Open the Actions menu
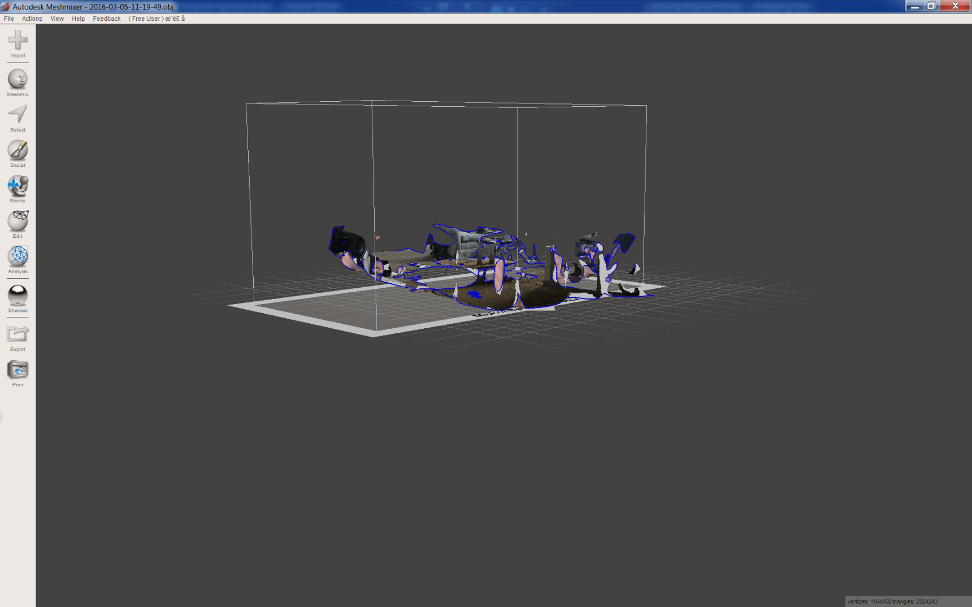 (31, 19)
